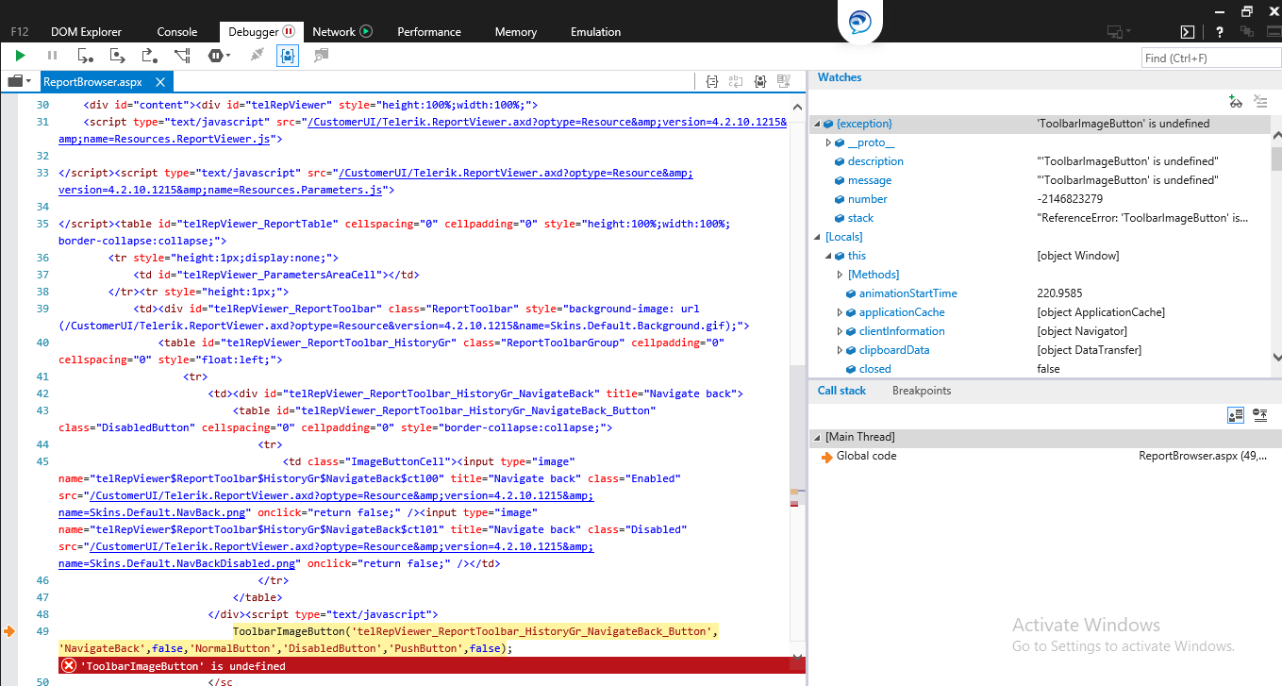Image resolution: width=1282 pixels, height=686 pixels.
Task: Toggle pretty print braces icon above code
Action: [713, 82]
